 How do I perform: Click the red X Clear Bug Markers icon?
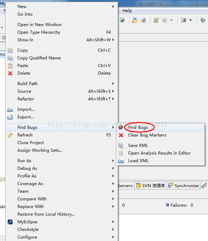coord(121,135)
